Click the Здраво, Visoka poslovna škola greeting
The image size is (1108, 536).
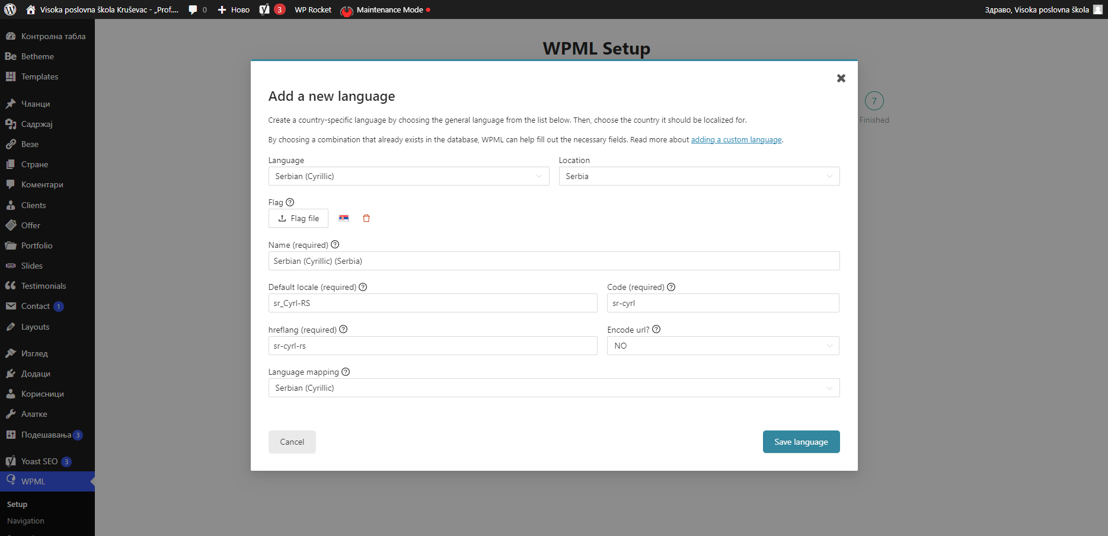tap(1037, 9)
